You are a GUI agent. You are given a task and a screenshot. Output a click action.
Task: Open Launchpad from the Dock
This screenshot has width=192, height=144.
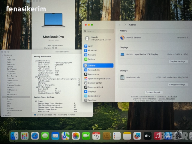(x=25, y=136)
